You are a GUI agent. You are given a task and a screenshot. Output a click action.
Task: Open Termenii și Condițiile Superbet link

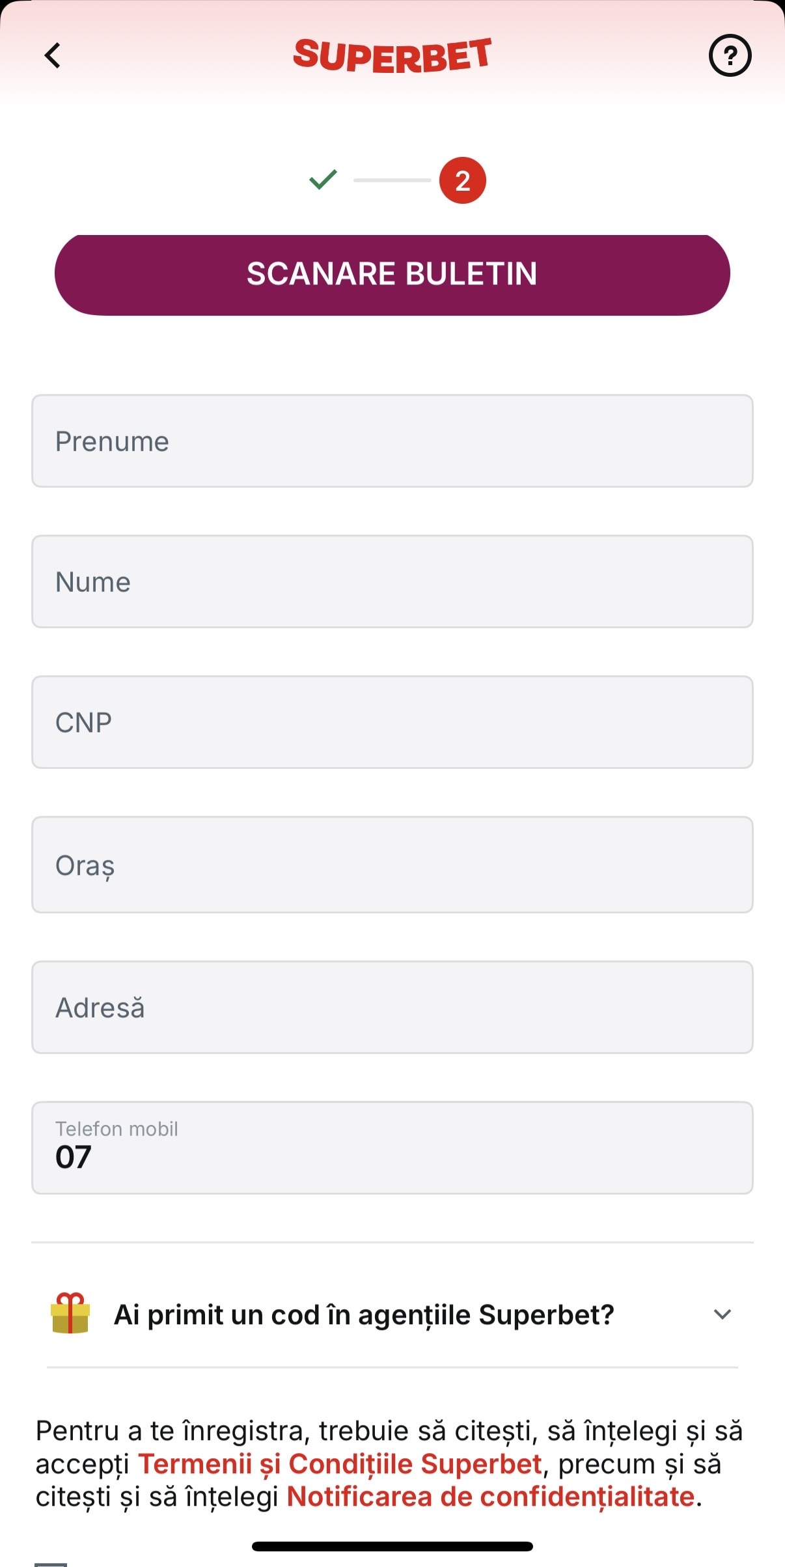tap(340, 1463)
